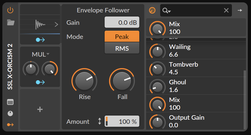Click the Gain 0.0 dB value field
This screenshot has height=135, width=251.
click(122, 22)
